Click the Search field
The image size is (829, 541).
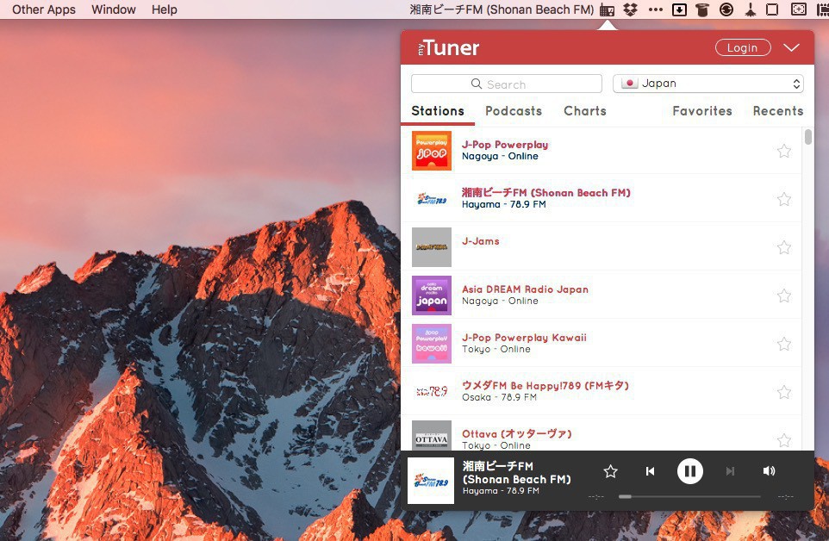click(507, 84)
